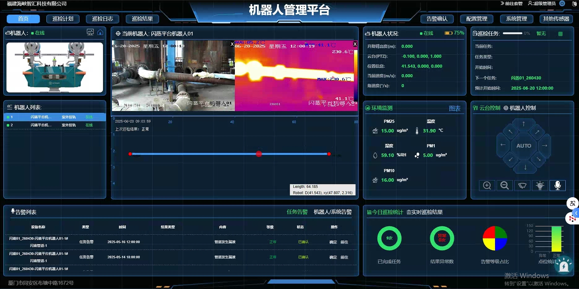Open the 系统管理 menu
The height and width of the screenshot is (289, 579).
(x=516, y=19)
